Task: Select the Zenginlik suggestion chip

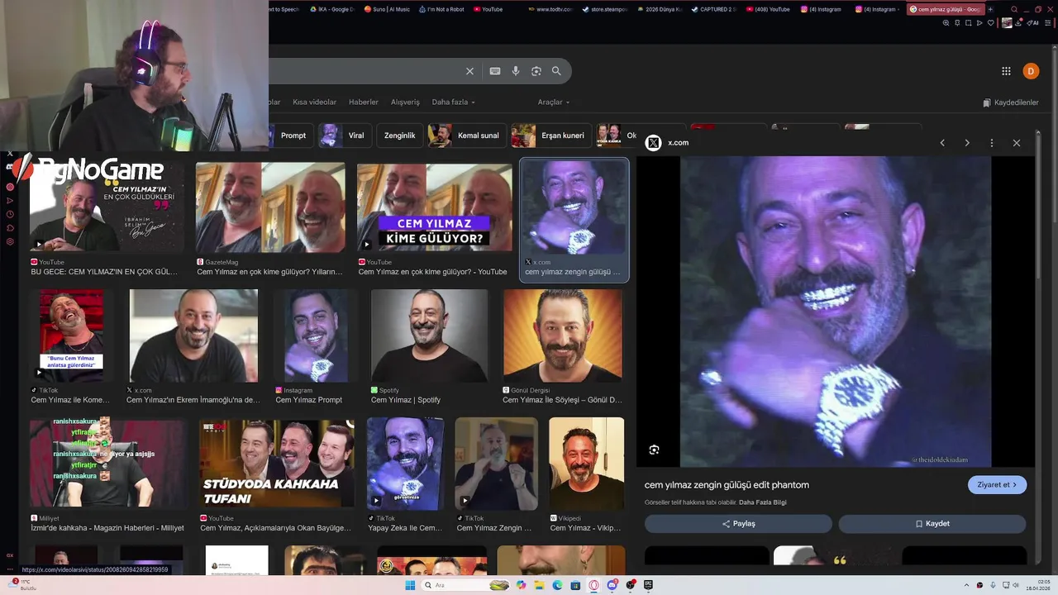Action: (399, 136)
